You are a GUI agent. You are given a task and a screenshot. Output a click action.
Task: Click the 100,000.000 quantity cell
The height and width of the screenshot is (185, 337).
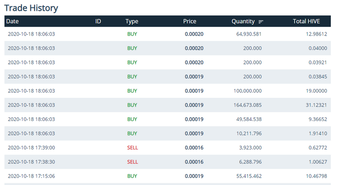point(247,91)
